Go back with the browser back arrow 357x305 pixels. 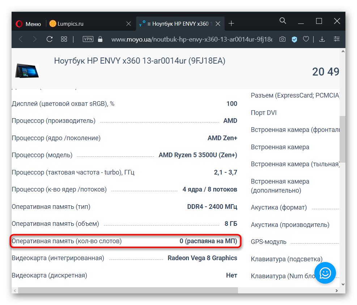point(21,39)
